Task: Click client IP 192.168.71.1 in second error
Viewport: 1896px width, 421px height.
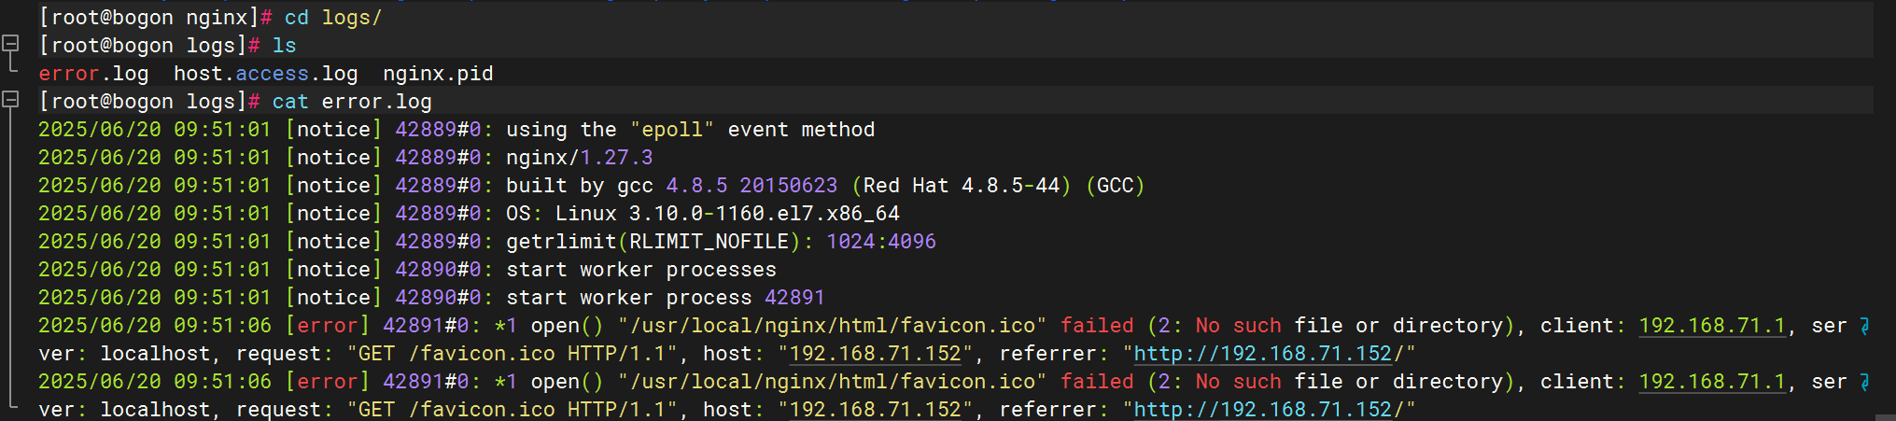Action: click(1712, 382)
